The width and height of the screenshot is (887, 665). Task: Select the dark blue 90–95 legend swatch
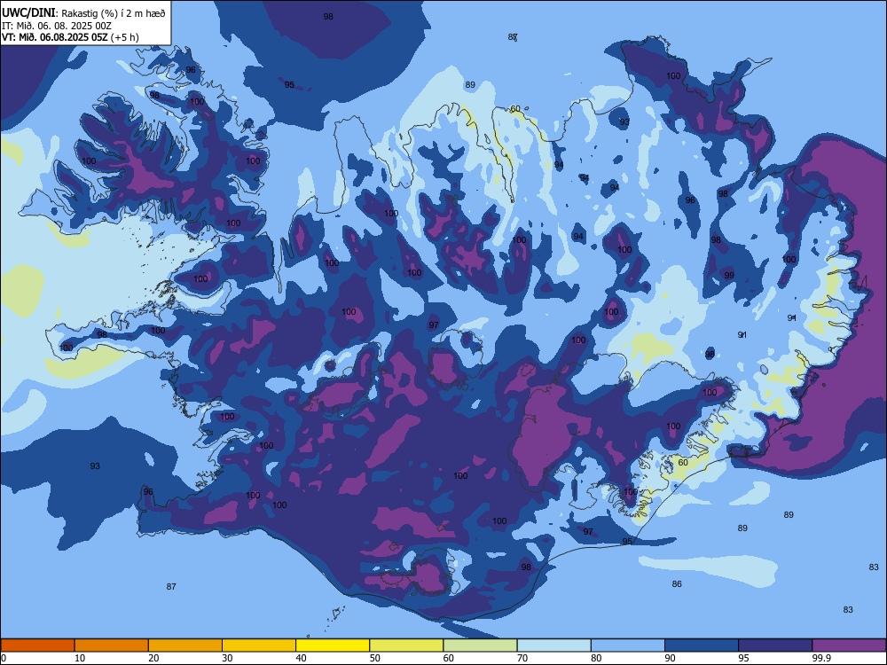[x=702, y=645]
